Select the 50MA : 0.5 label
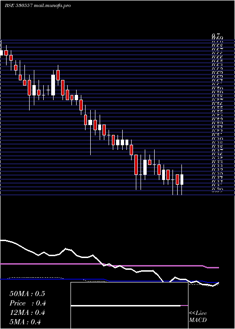Image resolution: width=235 pixels, height=329 pixels. [x=27, y=294]
